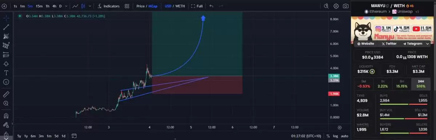Select the text annotation tool
436x140 pixels.
6,73
